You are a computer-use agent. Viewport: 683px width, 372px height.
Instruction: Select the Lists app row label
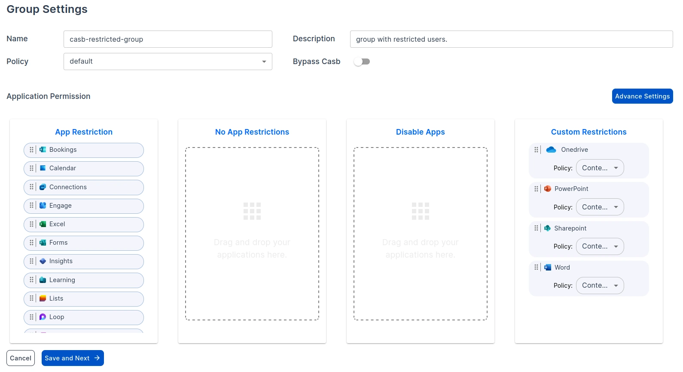point(56,298)
